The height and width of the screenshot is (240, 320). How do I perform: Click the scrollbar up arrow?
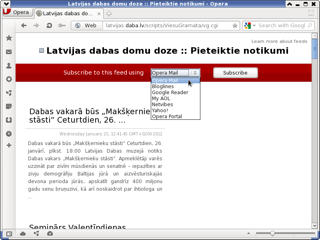point(314,36)
